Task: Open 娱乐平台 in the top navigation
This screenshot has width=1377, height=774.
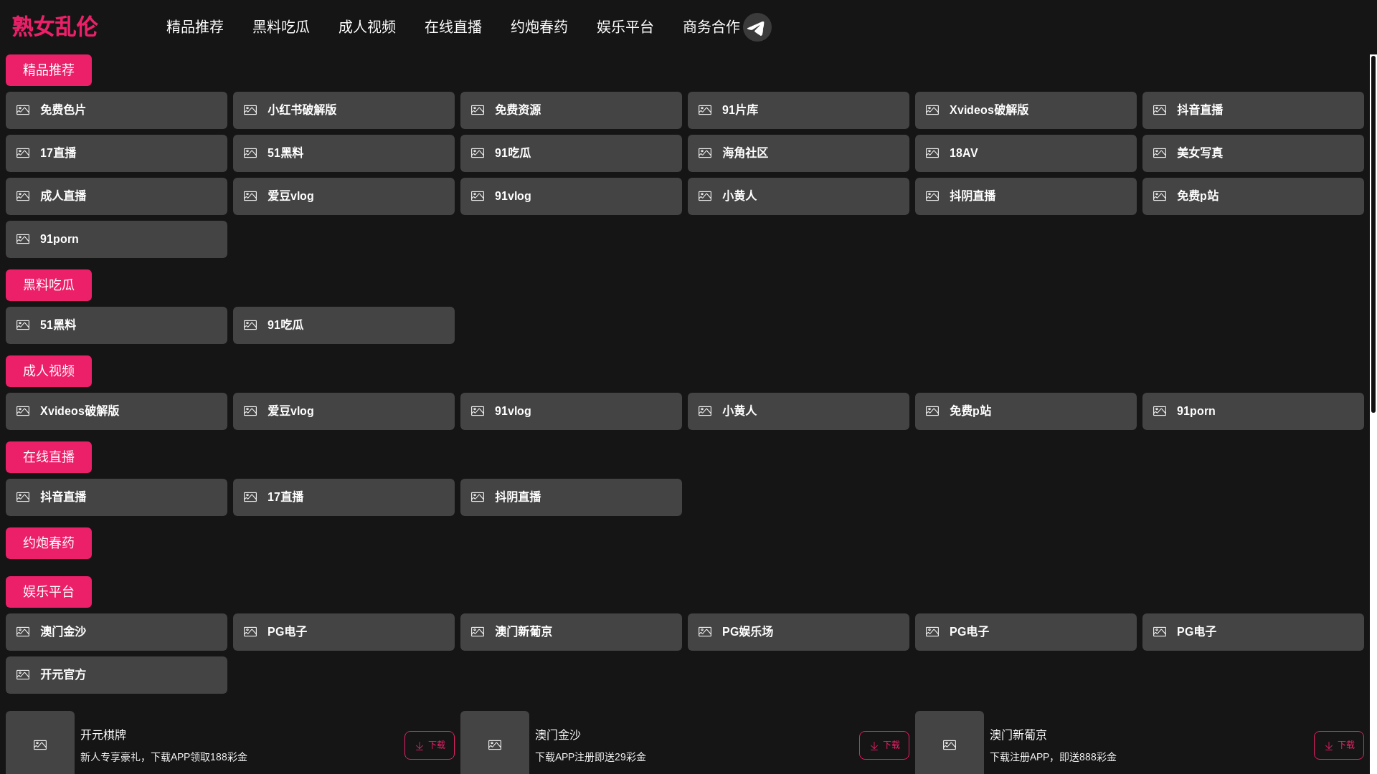Action: (x=625, y=27)
